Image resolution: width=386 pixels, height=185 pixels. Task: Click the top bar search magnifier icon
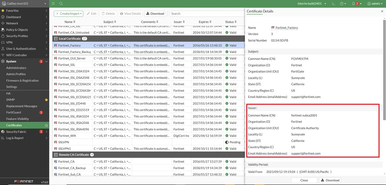click(61, 4)
